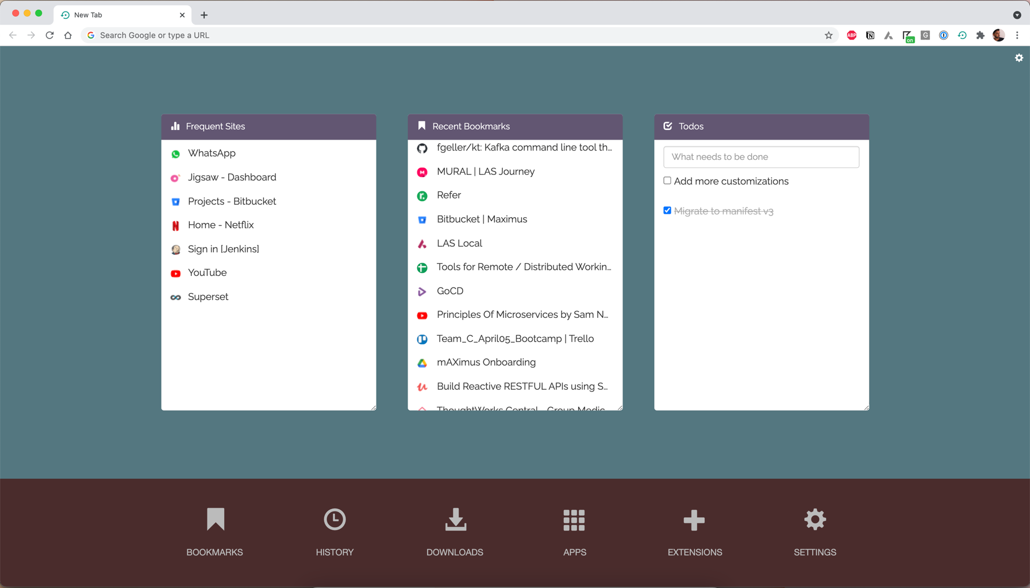Open Team_C_April05_Bootcamp Trello bookmark
This screenshot has height=588, width=1030.
[x=516, y=339]
